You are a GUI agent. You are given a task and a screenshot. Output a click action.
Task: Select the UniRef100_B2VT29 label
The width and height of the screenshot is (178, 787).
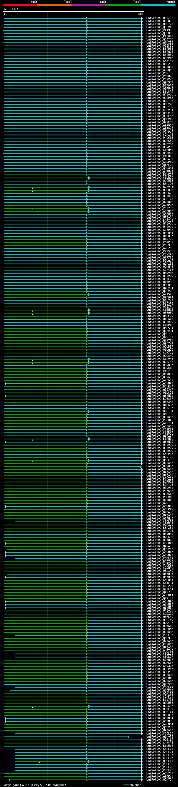pyautogui.click(x=160, y=457)
